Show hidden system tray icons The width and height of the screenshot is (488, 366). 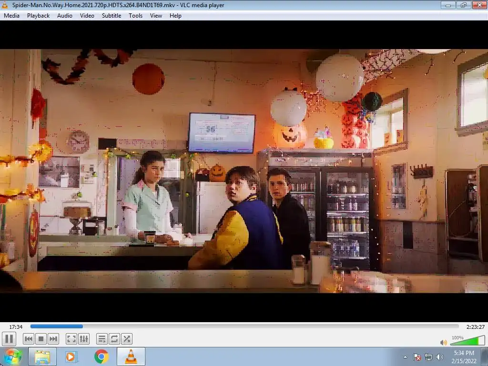405,357
